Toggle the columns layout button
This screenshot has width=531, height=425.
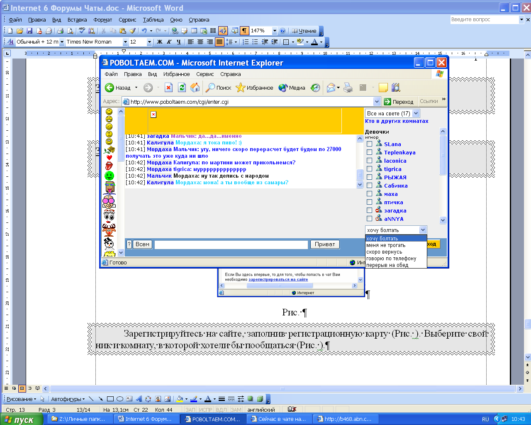click(x=213, y=31)
